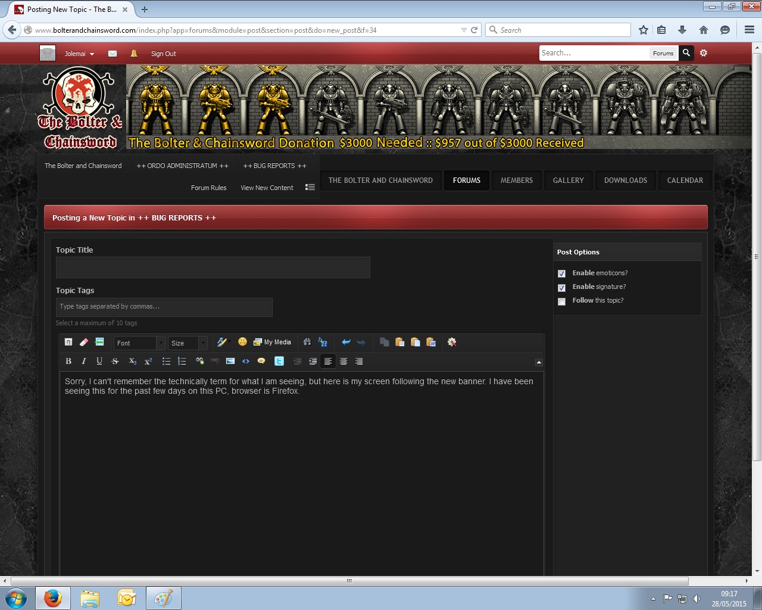762x610 pixels.
Task: Expand the Size dropdown
Action: 188,343
